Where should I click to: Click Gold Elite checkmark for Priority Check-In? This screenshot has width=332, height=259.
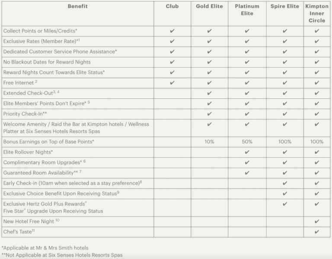(210, 114)
